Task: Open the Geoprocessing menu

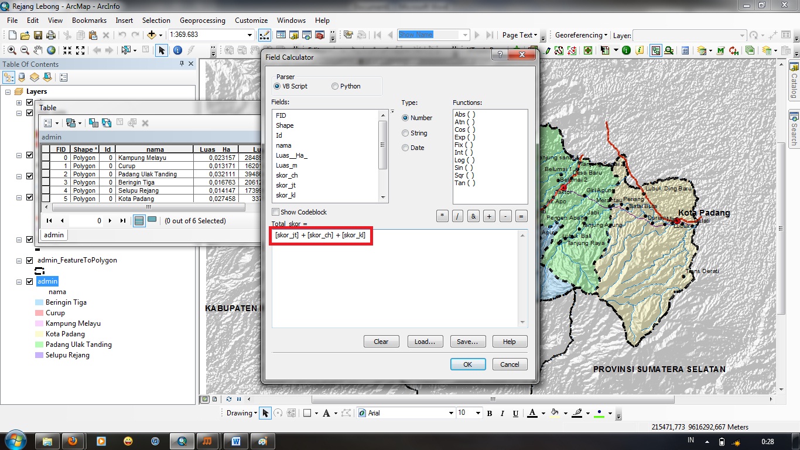Action: [203, 20]
